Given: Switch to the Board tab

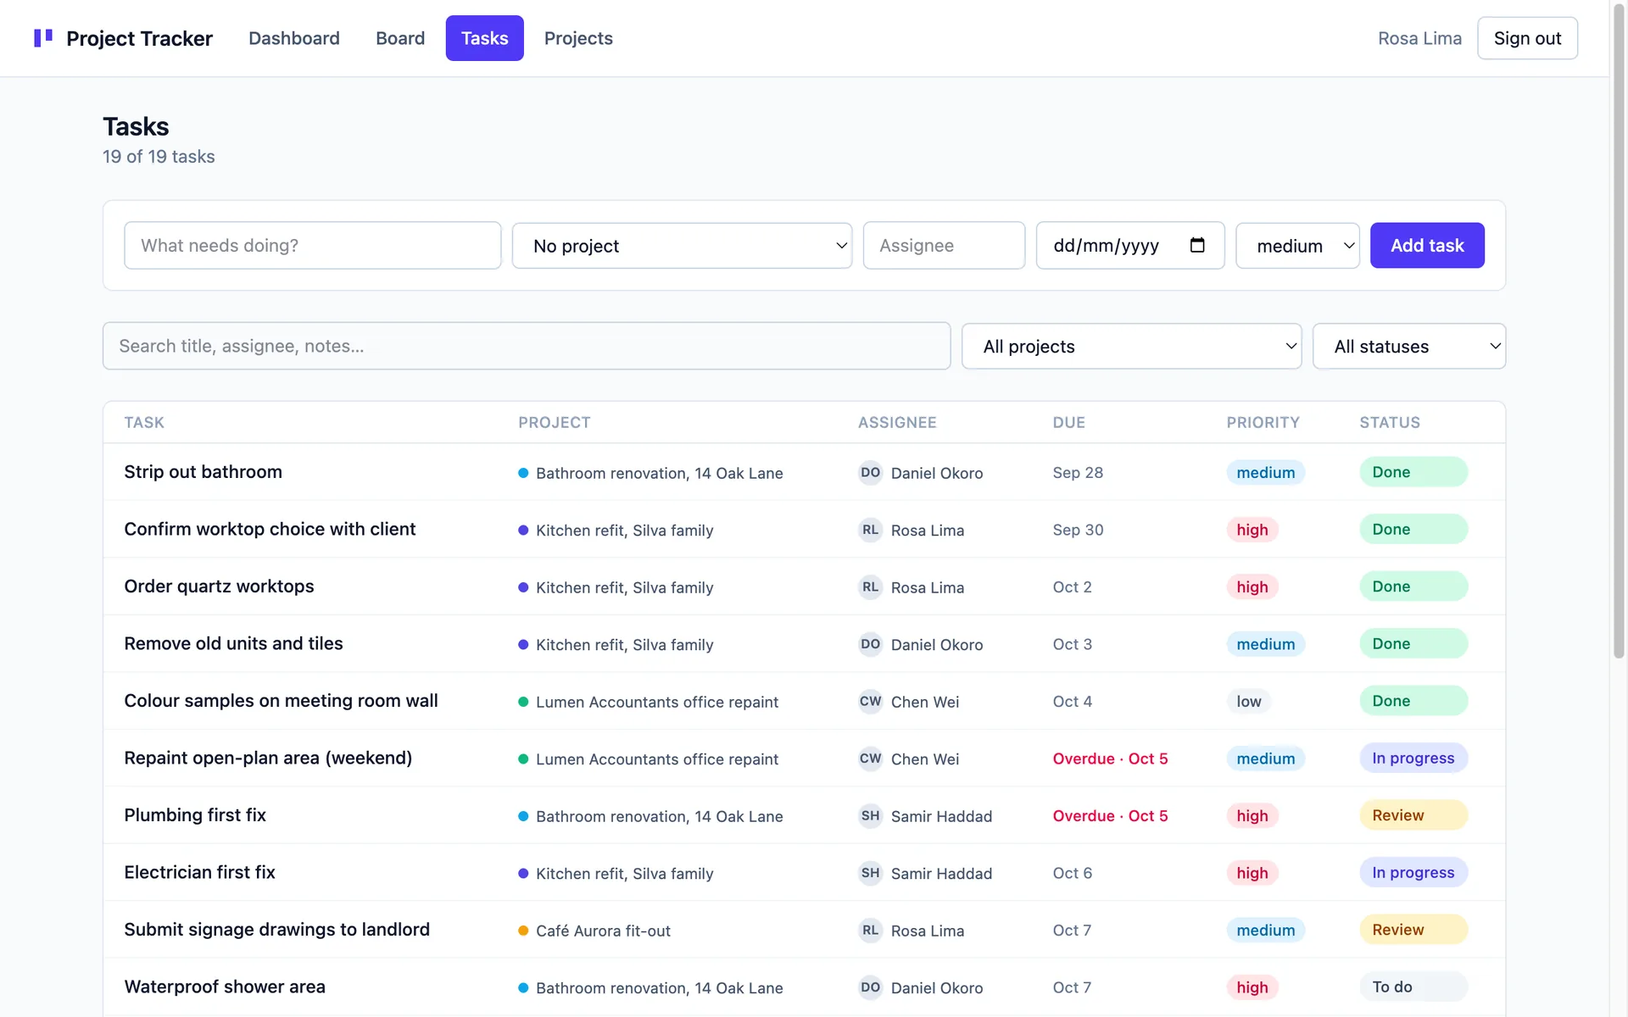Looking at the screenshot, I should pyautogui.click(x=400, y=38).
